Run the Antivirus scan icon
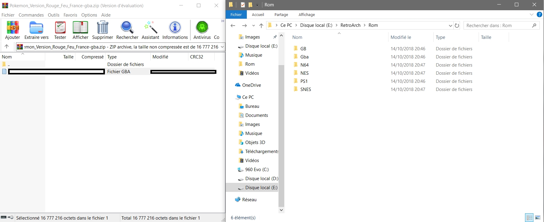 point(202,27)
